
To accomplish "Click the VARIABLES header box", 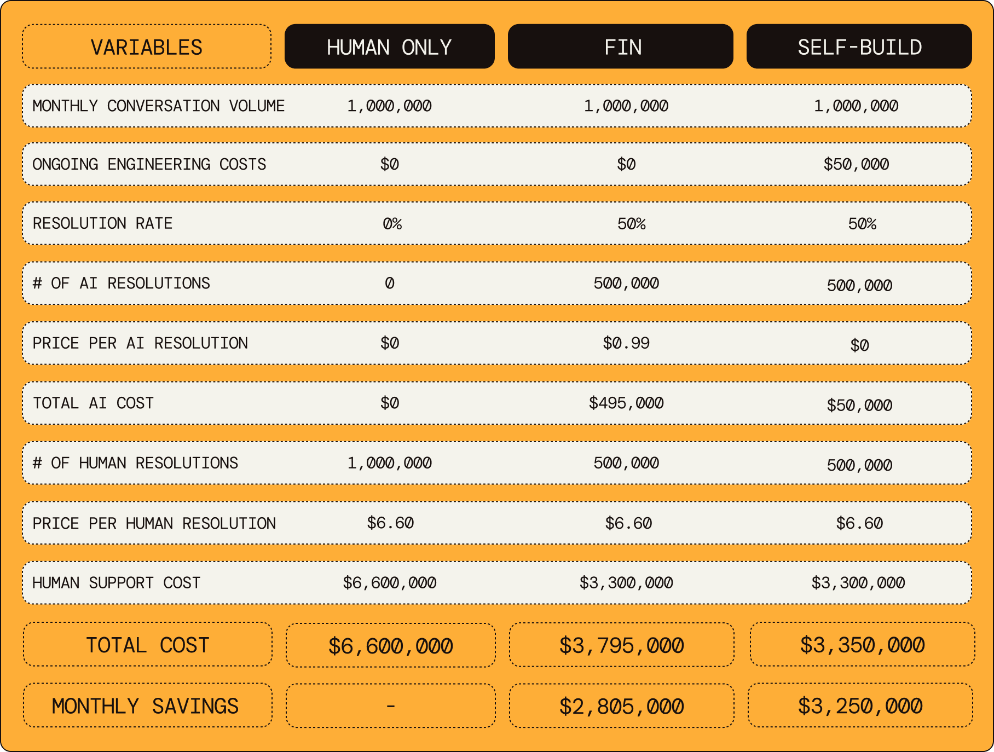I will (x=147, y=47).
